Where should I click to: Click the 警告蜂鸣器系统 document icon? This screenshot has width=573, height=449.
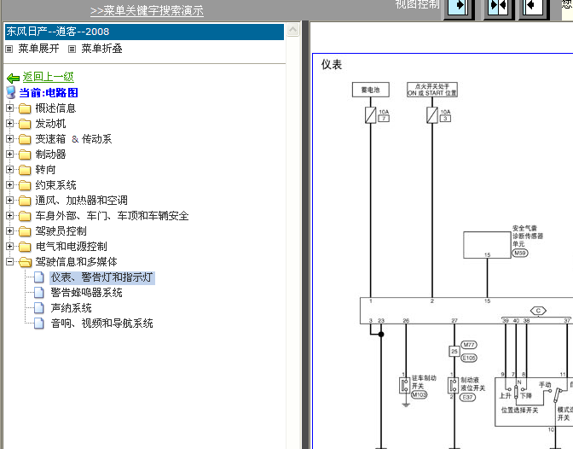tap(39, 293)
